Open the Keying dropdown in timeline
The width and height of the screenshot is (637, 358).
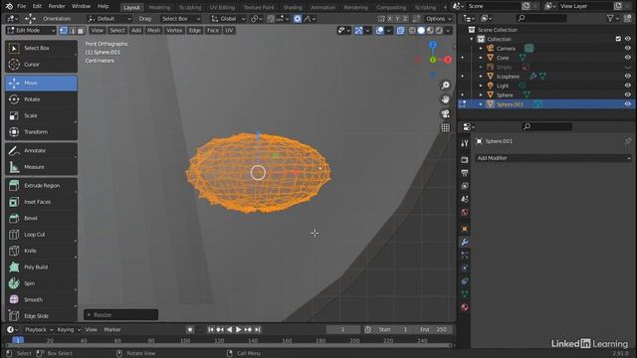(69, 329)
